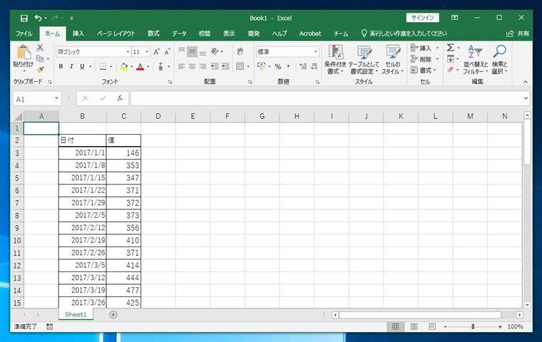
Task: Switch to the データ ribbon tab
Action: (x=179, y=33)
